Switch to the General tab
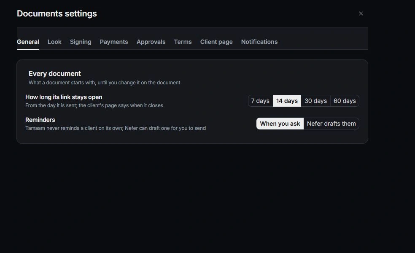This screenshot has height=253, width=415. click(28, 42)
